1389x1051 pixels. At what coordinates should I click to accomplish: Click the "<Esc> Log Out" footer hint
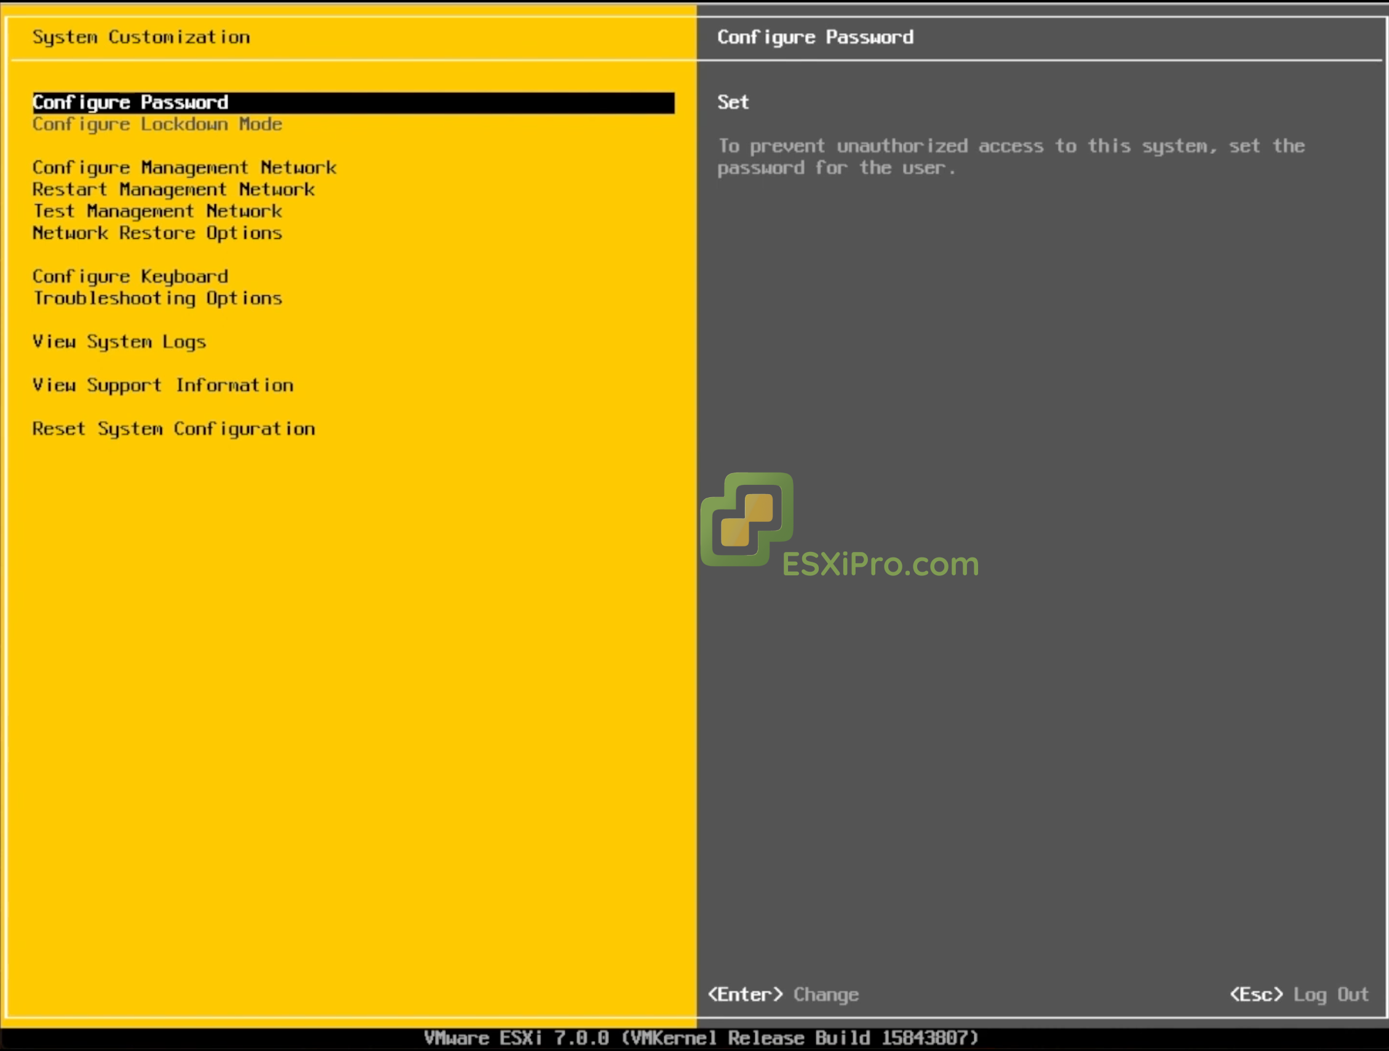tap(1298, 994)
